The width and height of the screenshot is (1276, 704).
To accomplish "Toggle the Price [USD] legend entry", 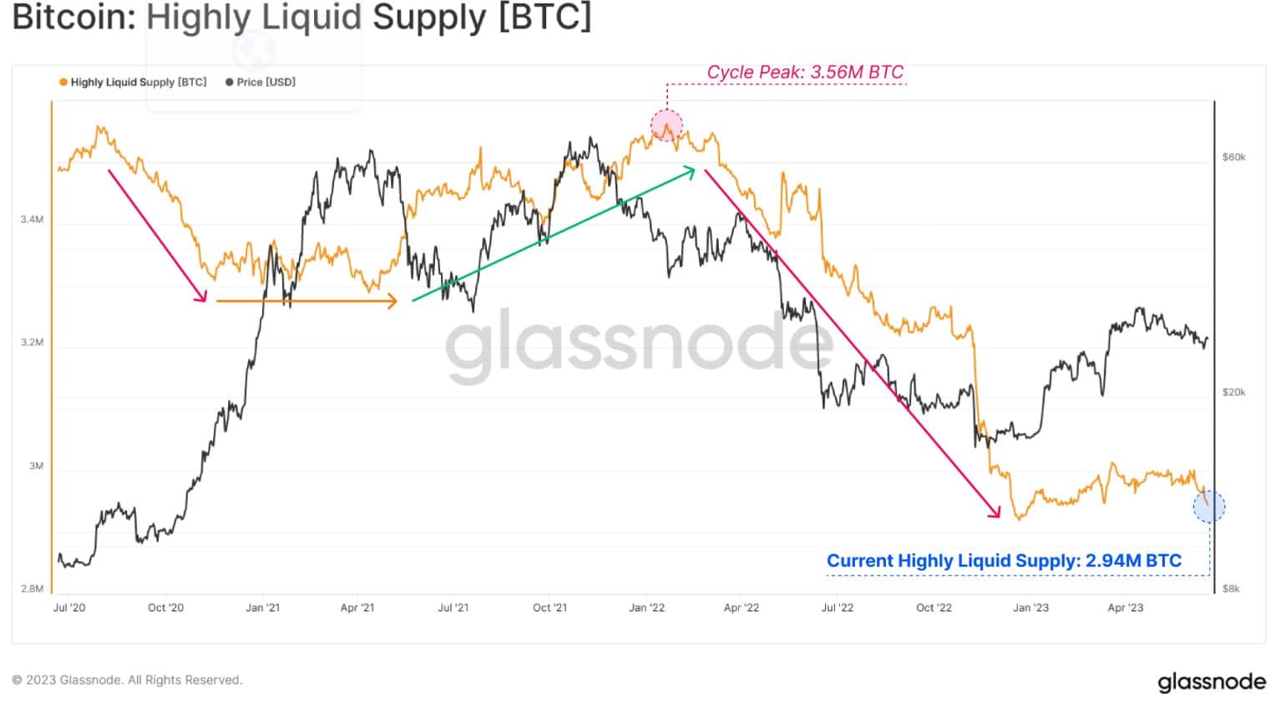I will (261, 82).
